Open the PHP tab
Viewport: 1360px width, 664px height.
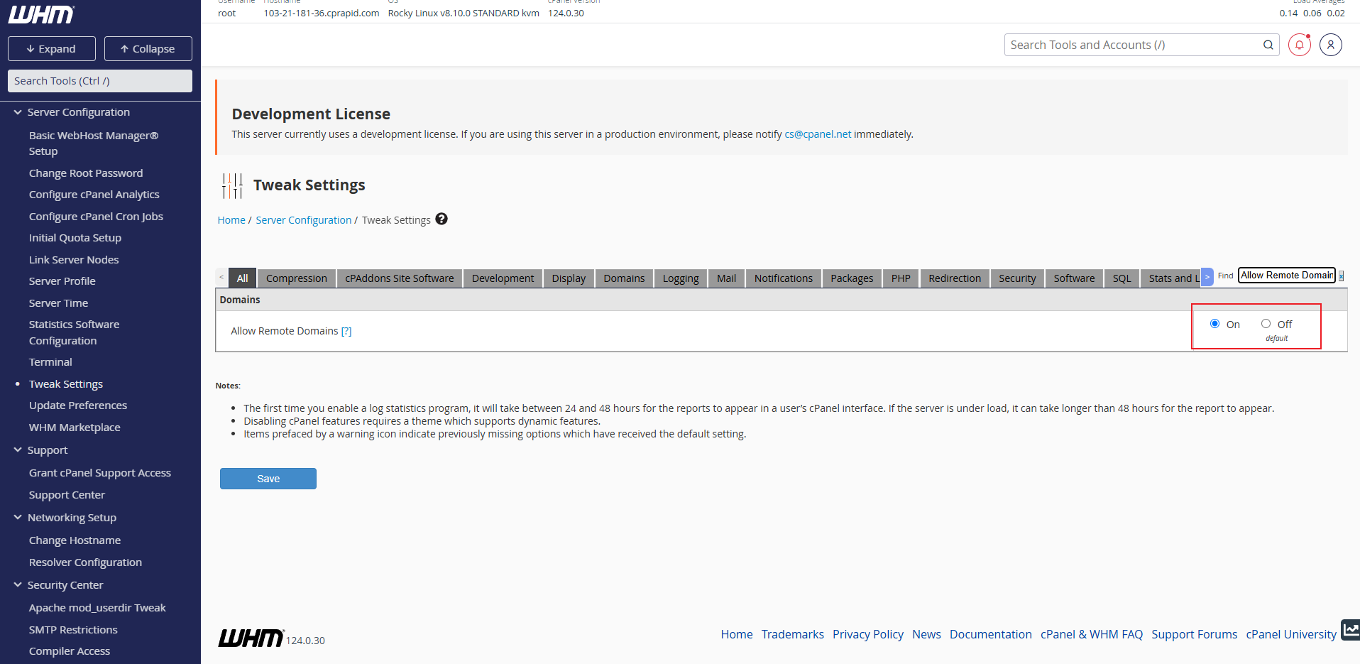[x=901, y=278]
